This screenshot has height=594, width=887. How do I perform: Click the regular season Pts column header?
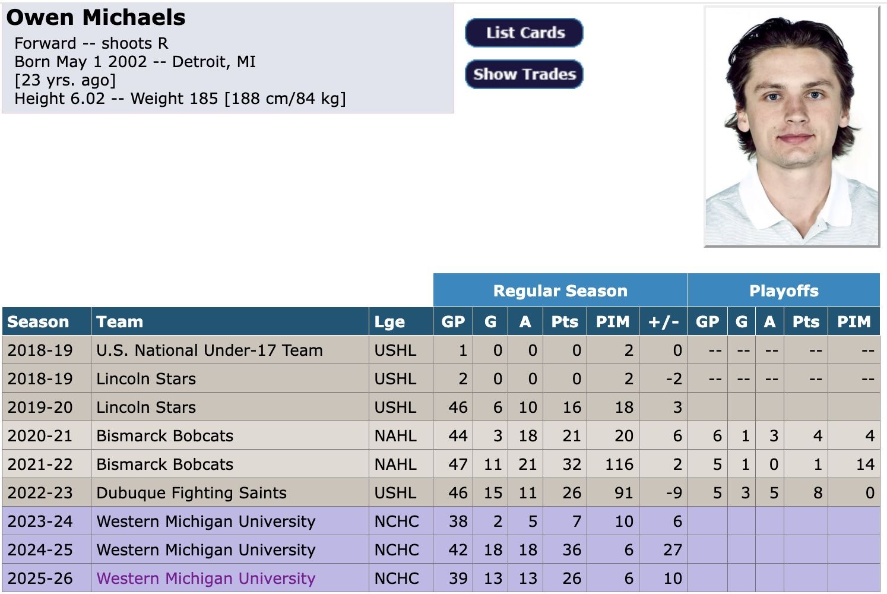(x=565, y=322)
